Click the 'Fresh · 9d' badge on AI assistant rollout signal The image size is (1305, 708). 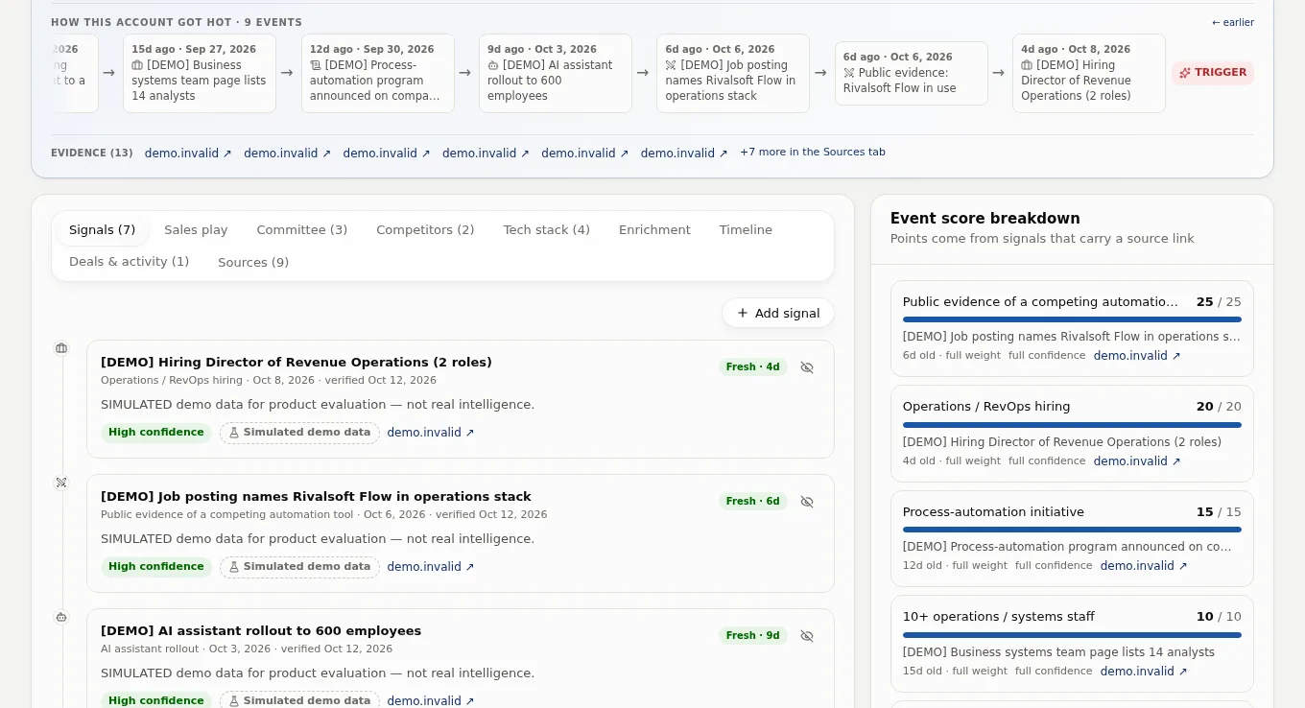[753, 636]
